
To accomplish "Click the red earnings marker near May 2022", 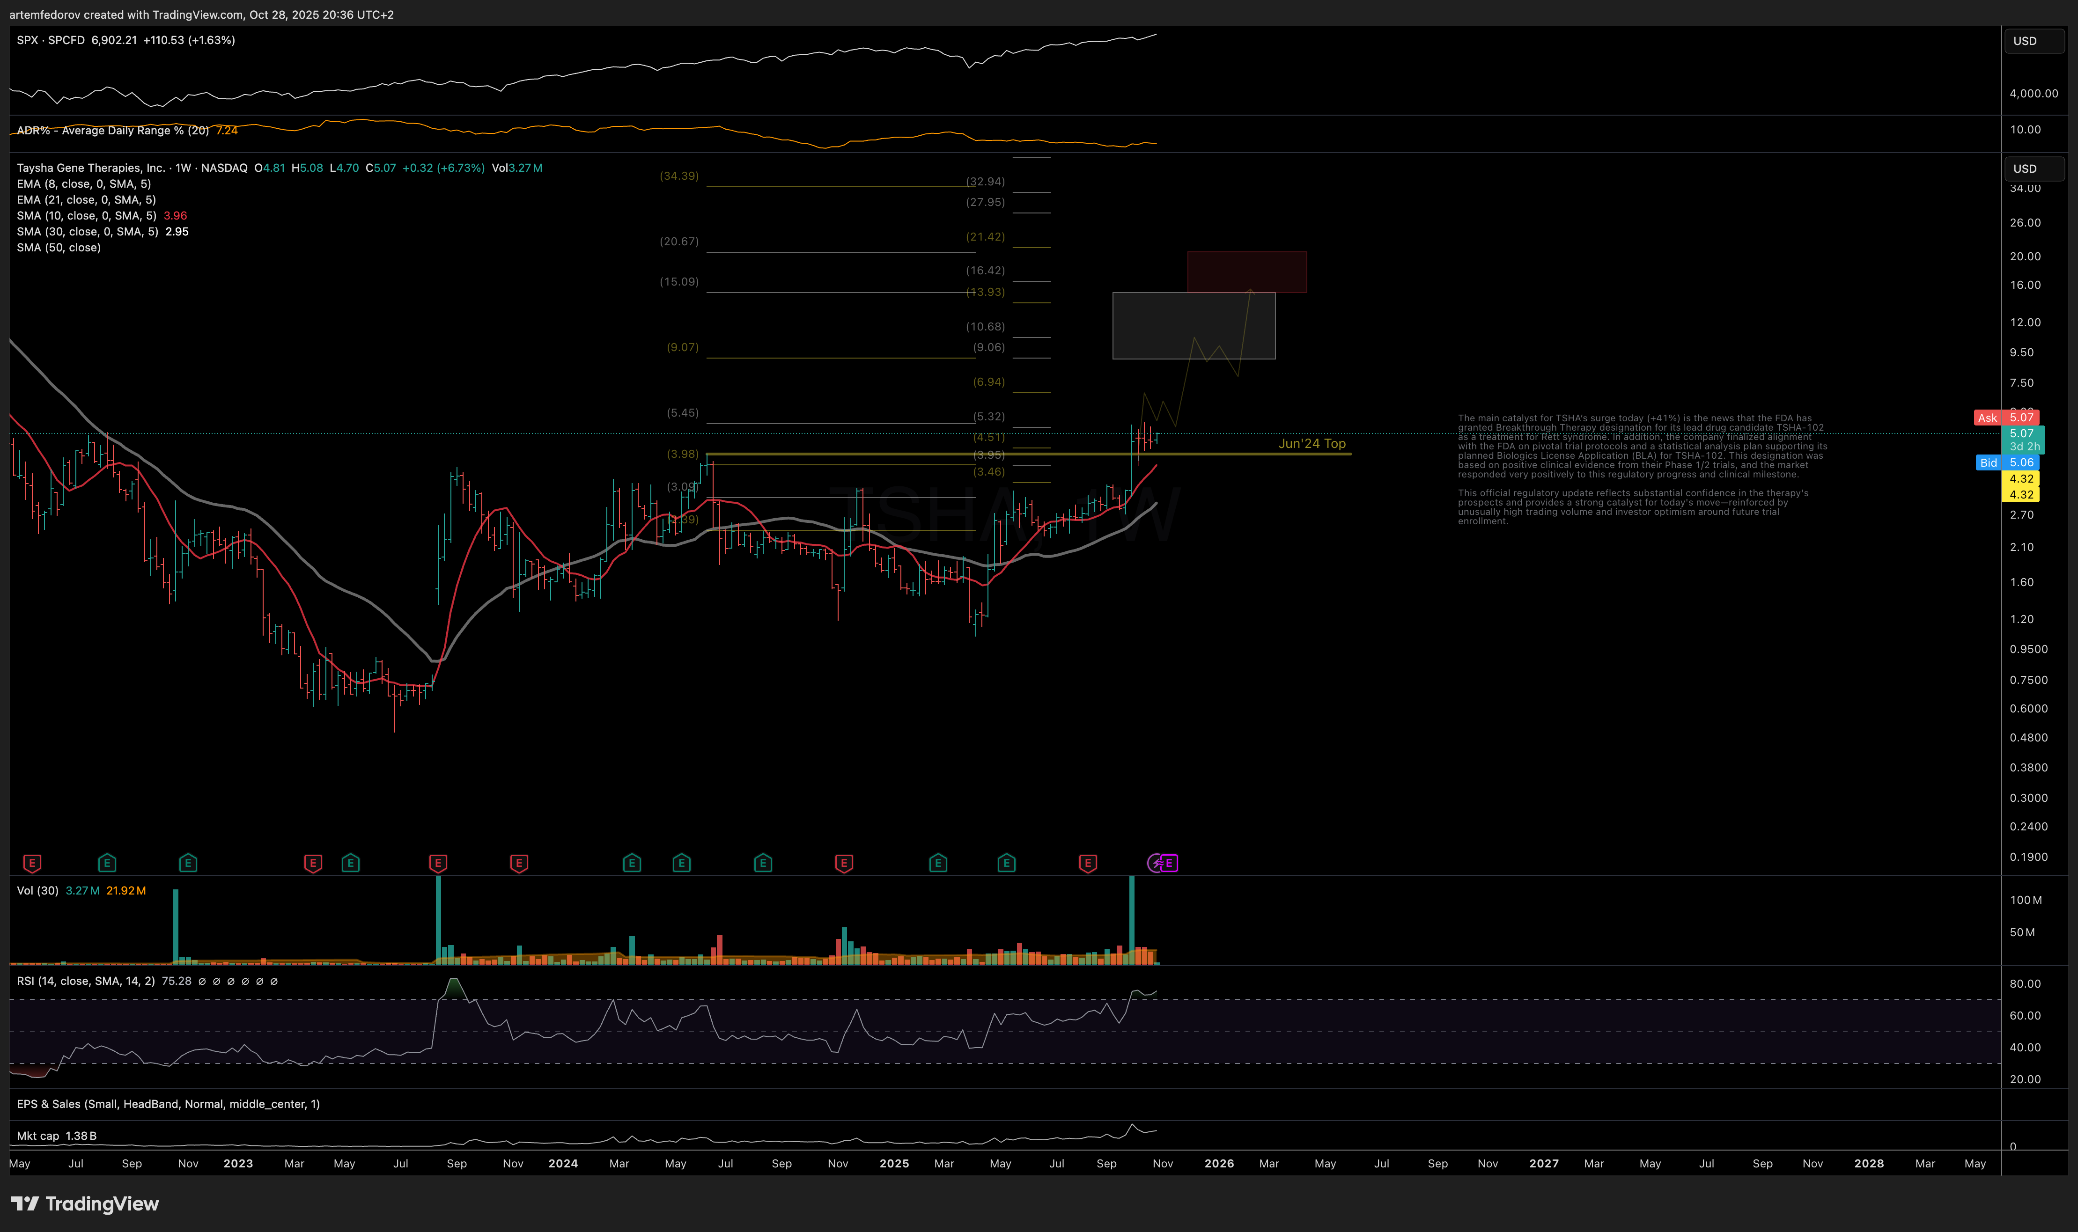I will tap(32, 864).
